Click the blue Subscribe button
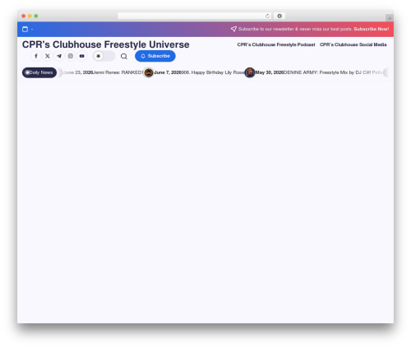Viewport: 411px width, 348px height. [x=155, y=56]
